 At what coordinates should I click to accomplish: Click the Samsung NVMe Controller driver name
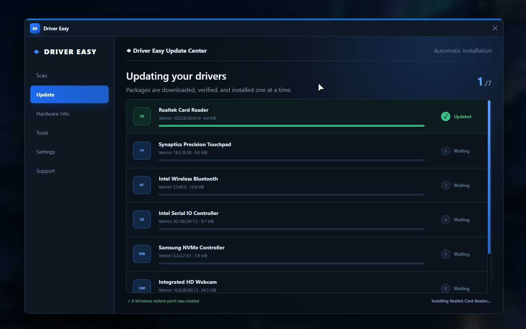click(x=192, y=247)
